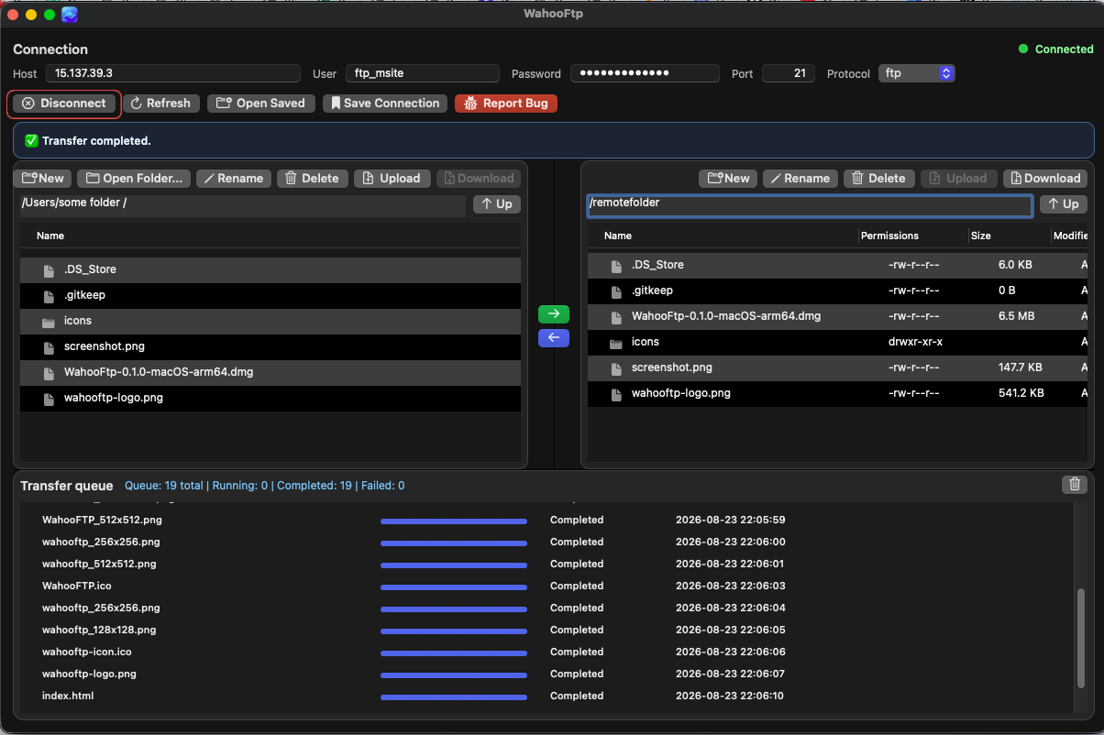Save Connection settings
This screenshot has height=735, width=1104.
pos(385,104)
